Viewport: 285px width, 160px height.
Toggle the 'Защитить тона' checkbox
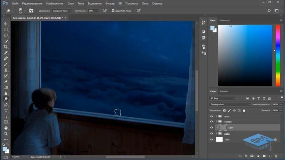pyautogui.click(x=113, y=11)
